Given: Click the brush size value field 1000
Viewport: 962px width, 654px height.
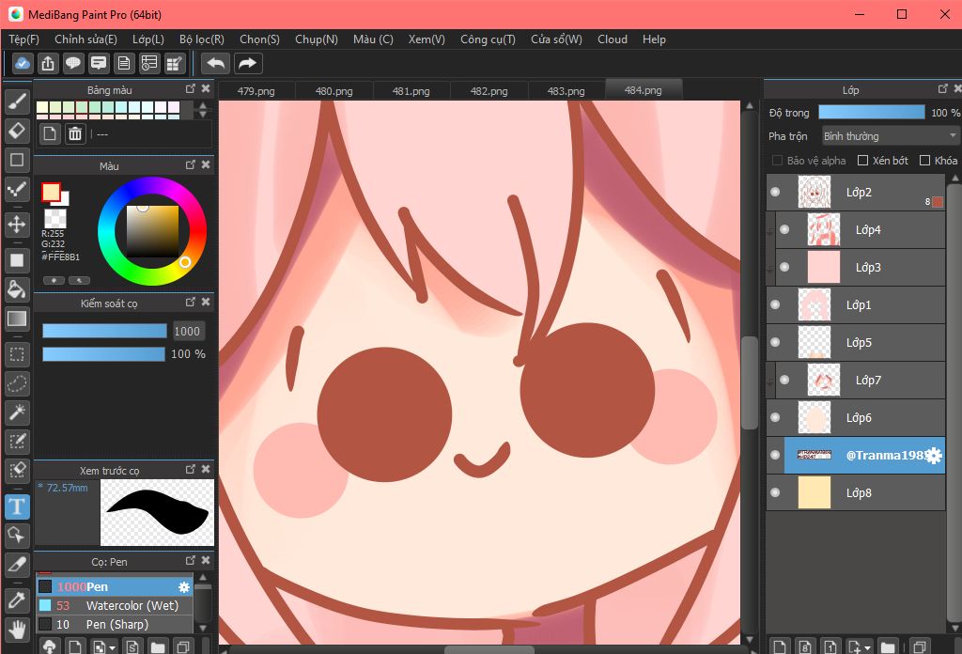Looking at the screenshot, I should (x=187, y=332).
